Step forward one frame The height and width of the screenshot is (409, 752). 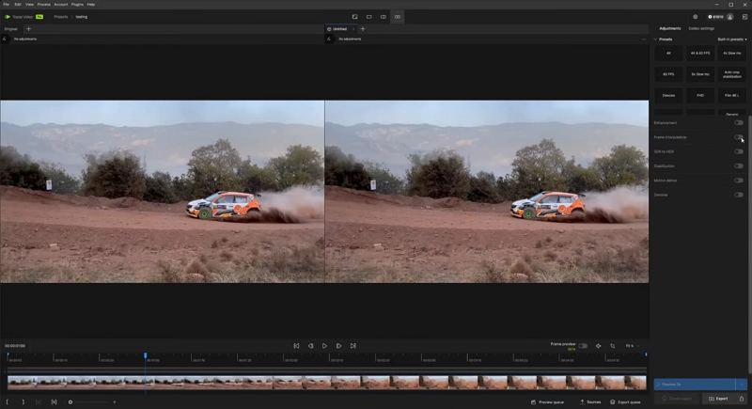338,346
